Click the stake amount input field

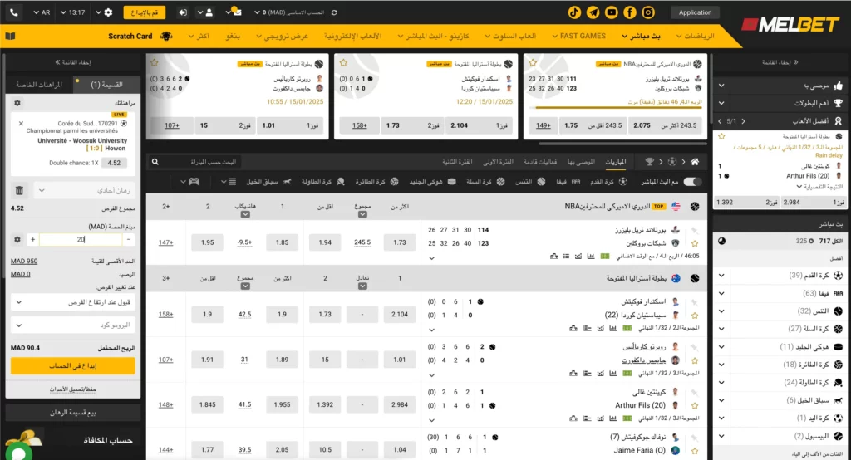[x=81, y=239]
